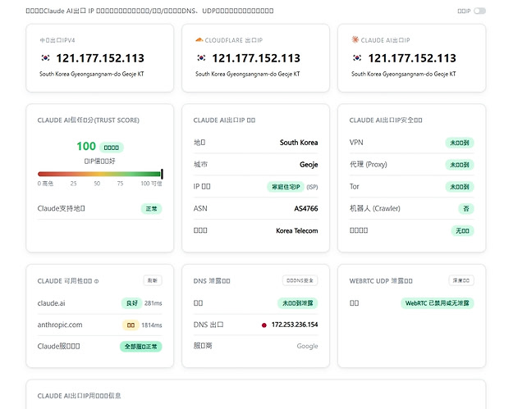The height and width of the screenshot is (409, 527).
Task: Click the green status badge for Claude supported region
Action: pyautogui.click(x=151, y=209)
